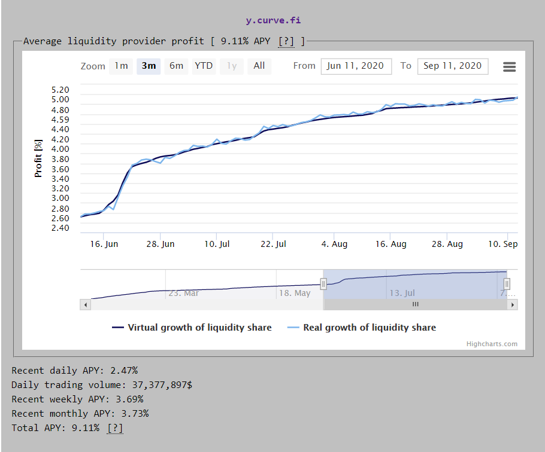Open the Highcharts.com credits link
Image resolution: width=545 pixels, height=452 pixels.
tap(492, 344)
